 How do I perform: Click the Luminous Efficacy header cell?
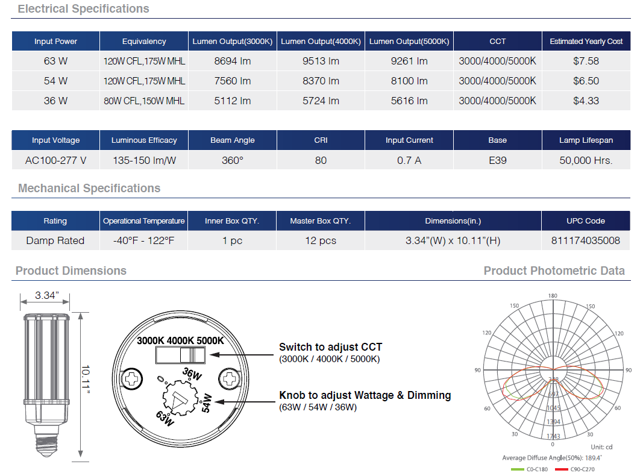tap(144, 140)
